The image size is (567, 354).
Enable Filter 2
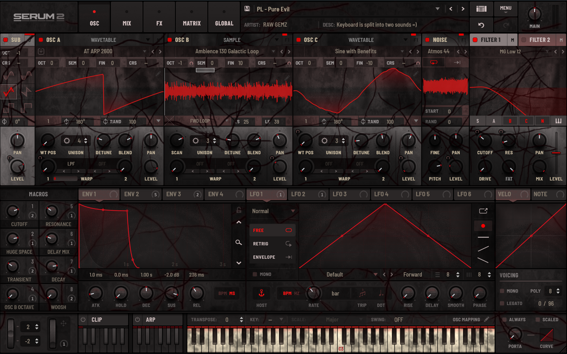tap(524, 40)
